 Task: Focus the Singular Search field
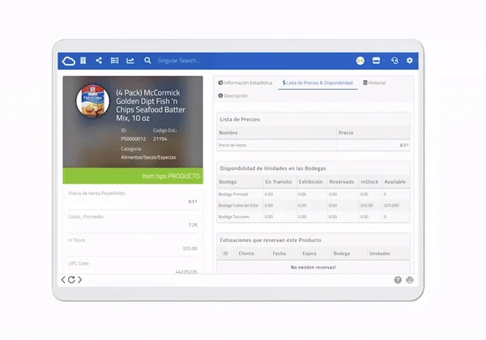click(179, 61)
